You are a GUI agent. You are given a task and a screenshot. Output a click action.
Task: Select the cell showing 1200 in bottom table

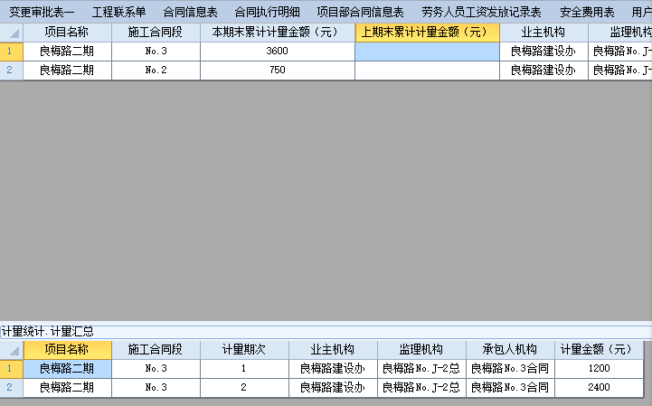pyautogui.click(x=598, y=368)
